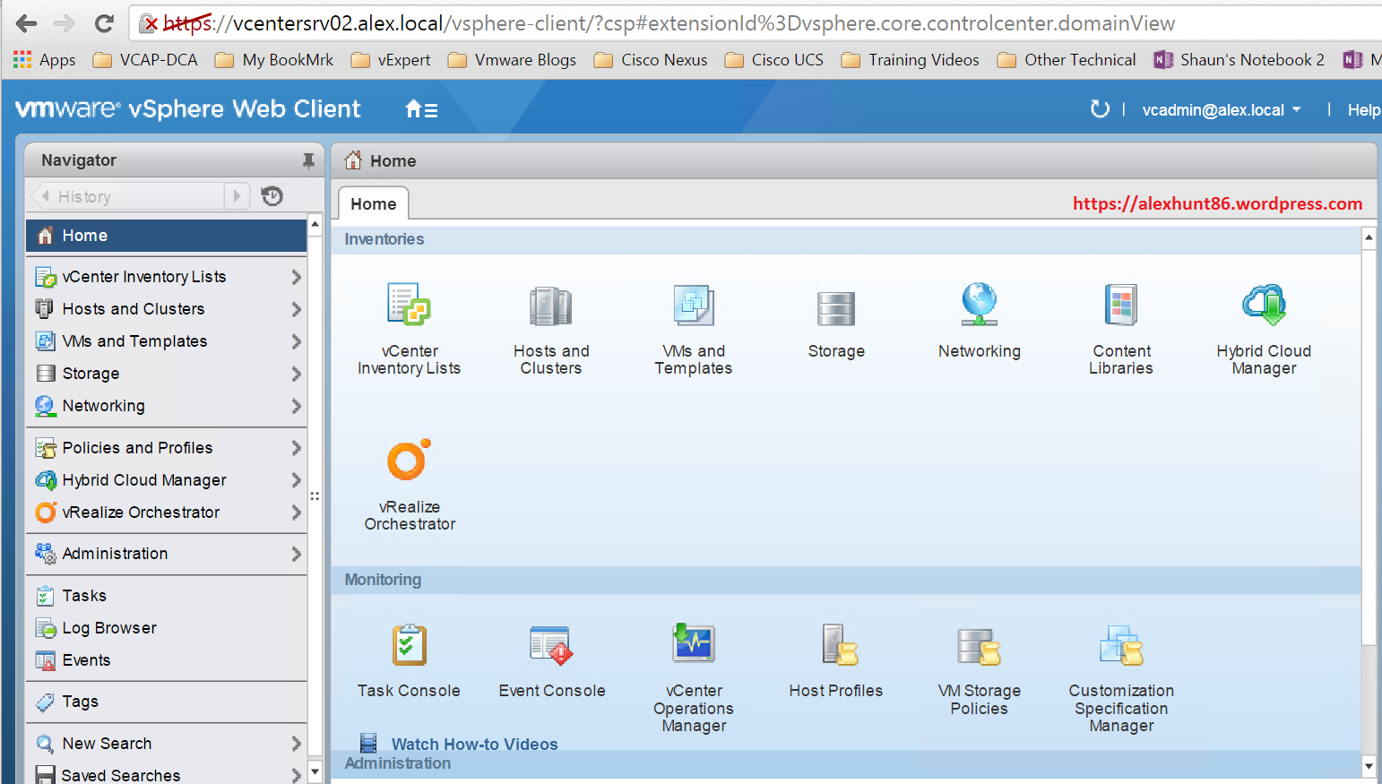Screen dimensions: 1382x784
Task: Open vRealize Orchestrator from Inventories
Action: point(409,461)
